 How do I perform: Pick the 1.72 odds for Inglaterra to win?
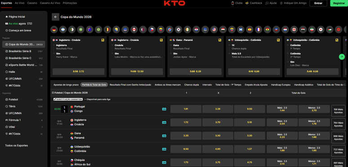[x=186, y=122]
